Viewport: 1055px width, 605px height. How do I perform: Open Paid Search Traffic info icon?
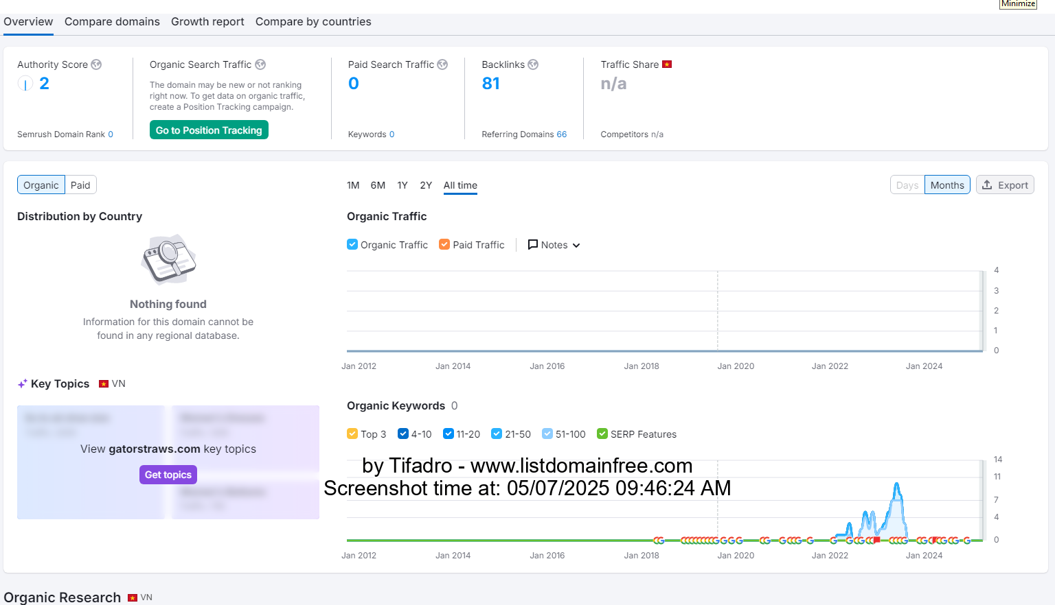pyautogui.click(x=442, y=64)
